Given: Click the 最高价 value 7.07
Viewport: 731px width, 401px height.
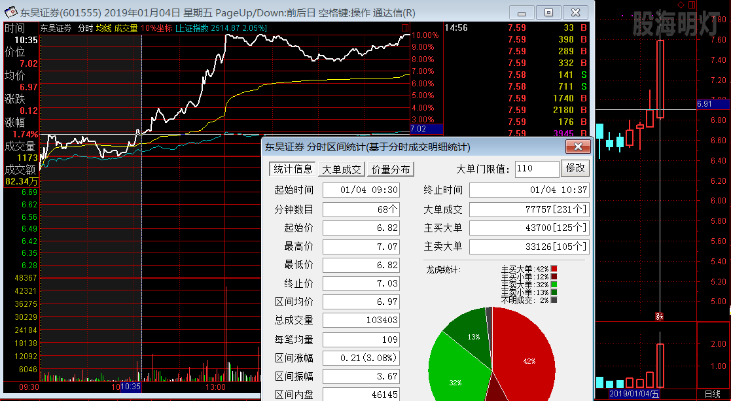Looking at the screenshot, I should coord(361,247).
